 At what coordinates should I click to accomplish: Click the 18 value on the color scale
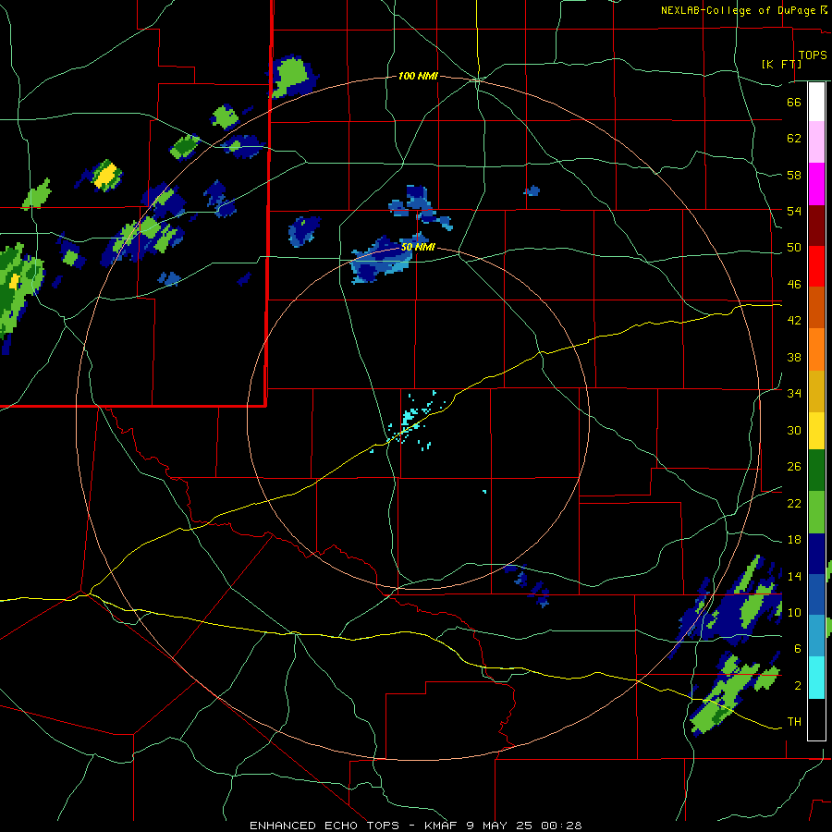[794, 540]
